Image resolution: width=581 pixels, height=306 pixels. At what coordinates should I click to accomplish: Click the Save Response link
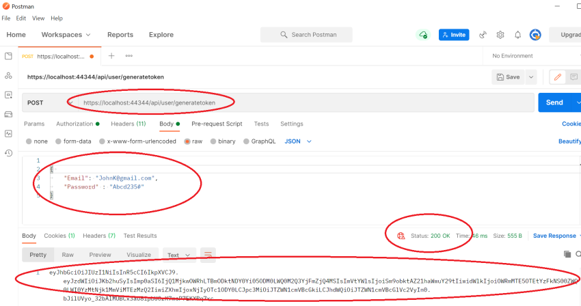[554, 236]
